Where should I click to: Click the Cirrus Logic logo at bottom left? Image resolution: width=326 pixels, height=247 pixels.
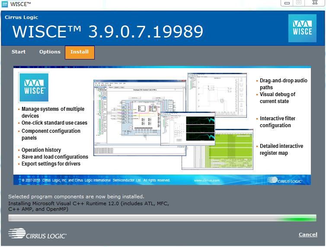click(x=37, y=234)
